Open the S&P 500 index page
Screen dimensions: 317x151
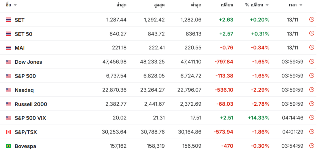(25, 76)
